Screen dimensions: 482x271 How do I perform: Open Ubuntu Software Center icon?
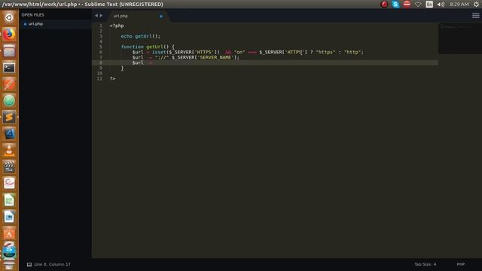[x=9, y=233]
